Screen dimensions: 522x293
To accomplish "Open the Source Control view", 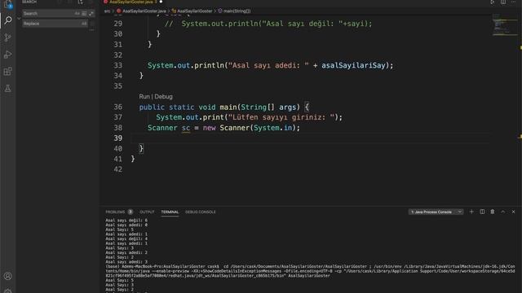I will click(x=7, y=37).
